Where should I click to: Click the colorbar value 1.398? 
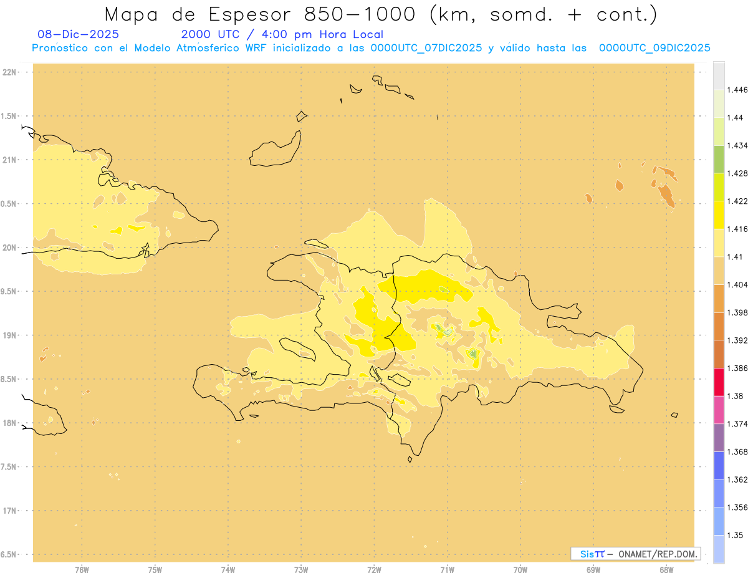coord(739,312)
